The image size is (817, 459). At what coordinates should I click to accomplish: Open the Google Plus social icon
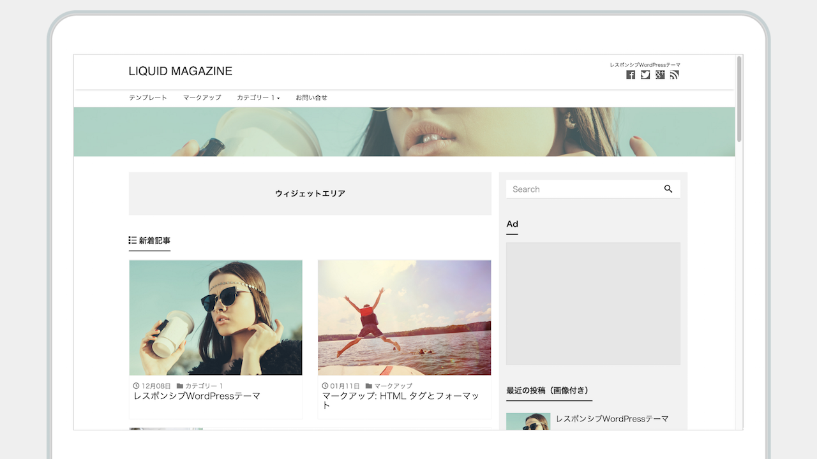660,75
